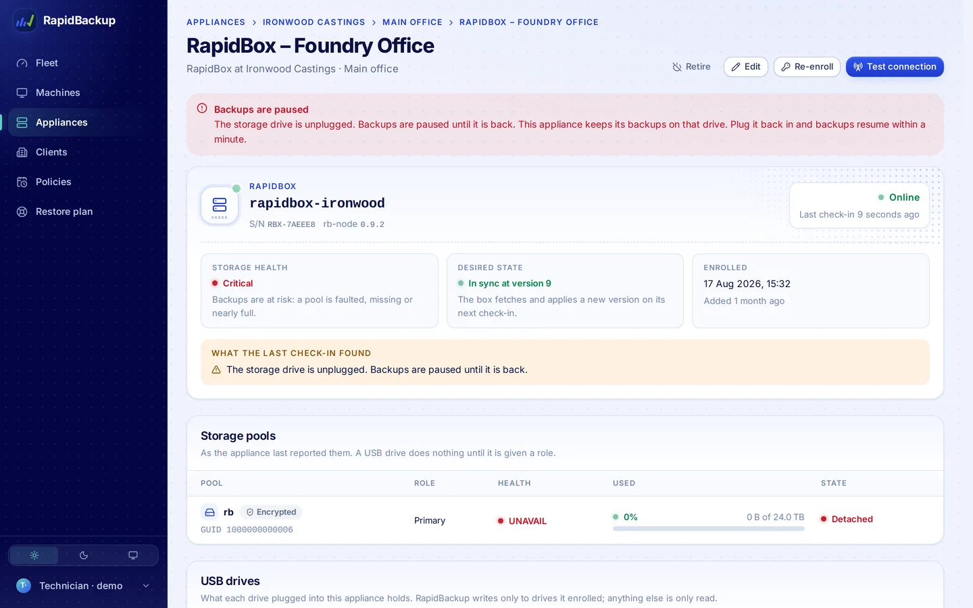Screen dimensions: 973x608
Task: Click the rb-node 0.9.2 version text
Action: click(353, 224)
